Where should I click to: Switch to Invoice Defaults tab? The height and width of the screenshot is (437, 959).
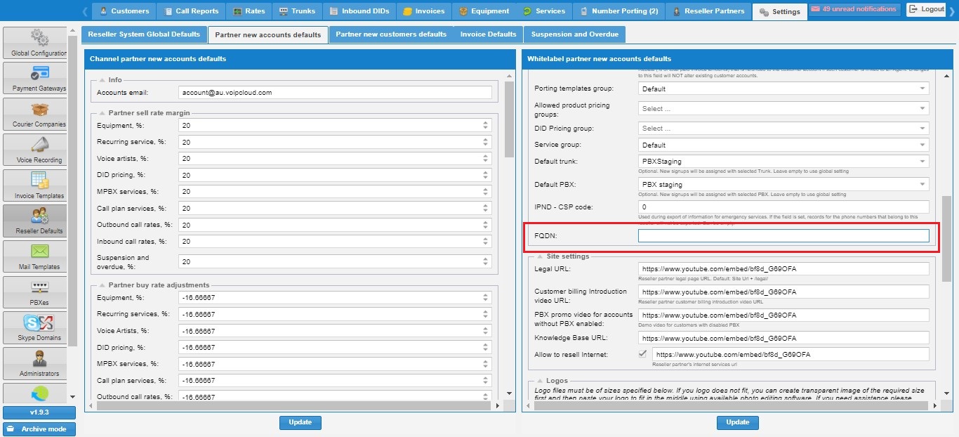tap(488, 34)
